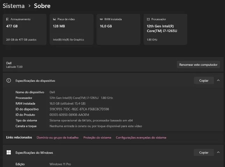This screenshot has width=225, height=167.
Task: Click the info icon for Especificações do dispositivo
Action: [9, 81]
